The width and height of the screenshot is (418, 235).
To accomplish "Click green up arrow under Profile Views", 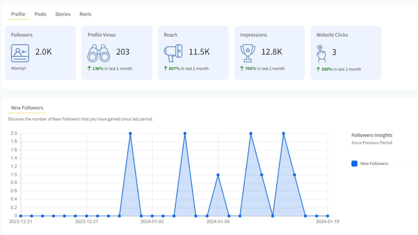I will [x=89, y=68].
